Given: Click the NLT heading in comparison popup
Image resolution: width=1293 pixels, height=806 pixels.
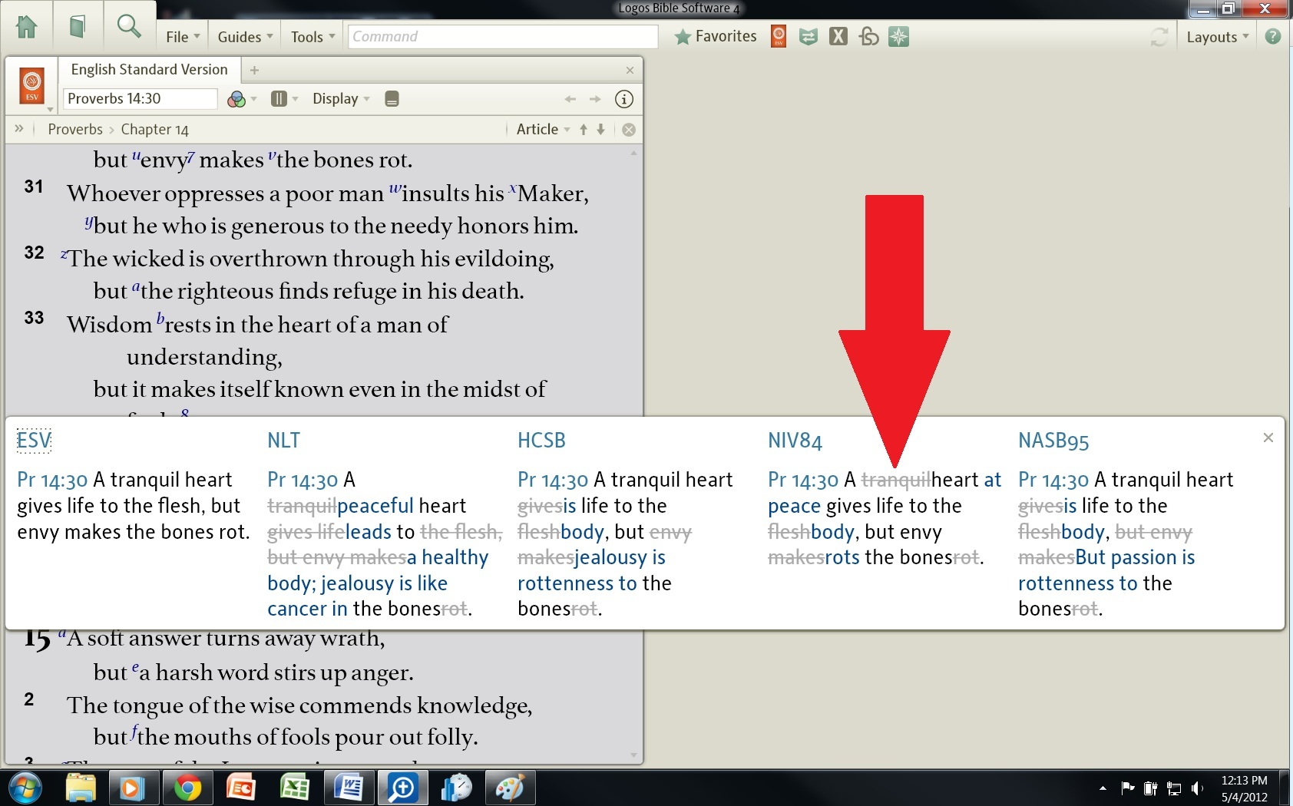Looking at the screenshot, I should point(283,441).
